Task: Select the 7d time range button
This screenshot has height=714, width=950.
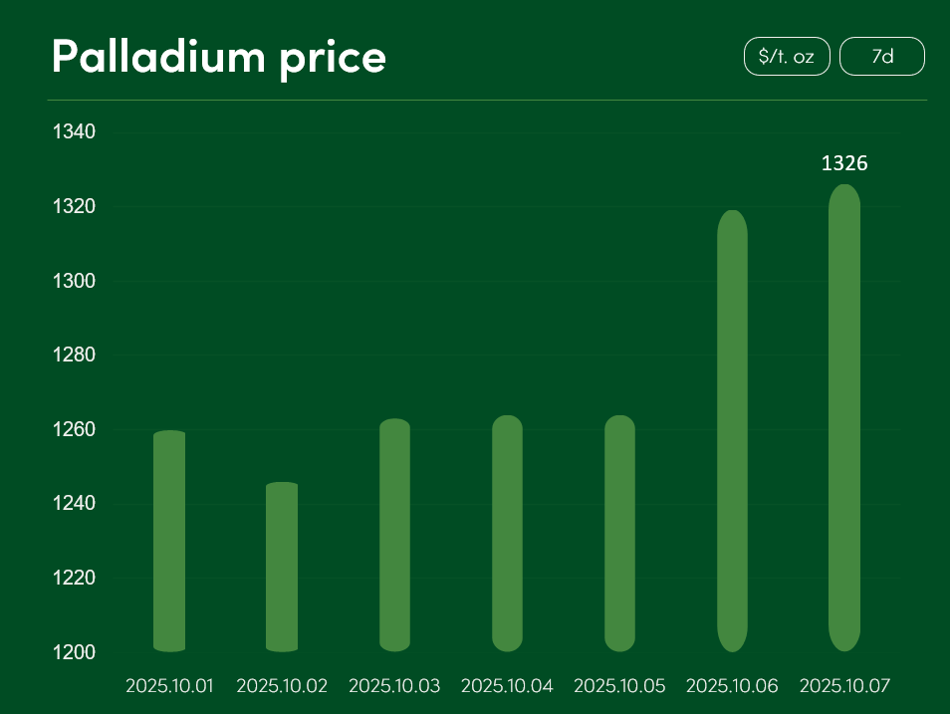Action: coord(882,57)
